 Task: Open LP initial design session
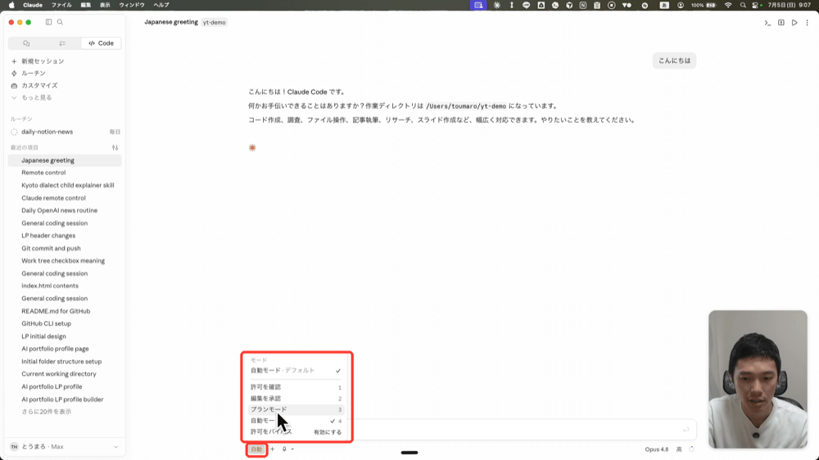point(65,336)
